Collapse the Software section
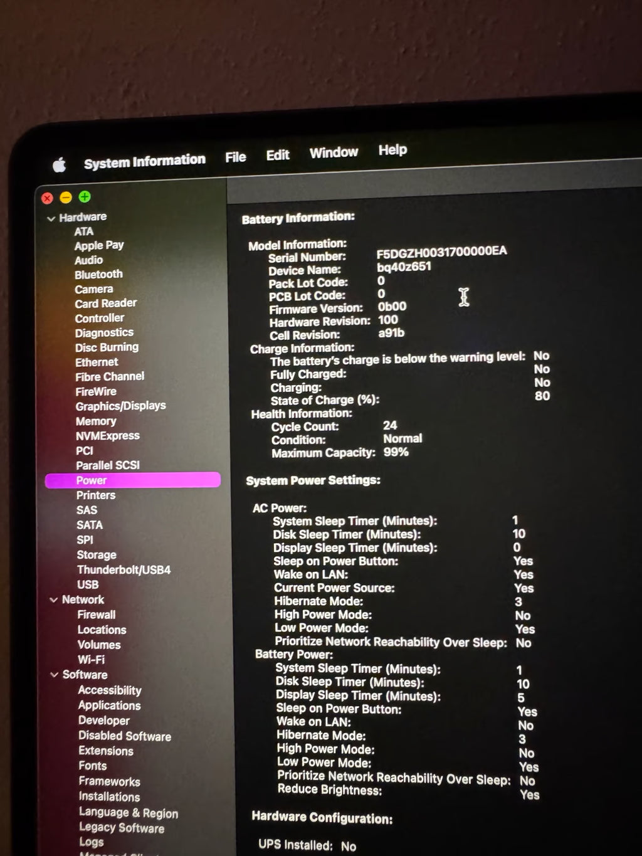Screen dimensions: 642x856 coord(54,675)
